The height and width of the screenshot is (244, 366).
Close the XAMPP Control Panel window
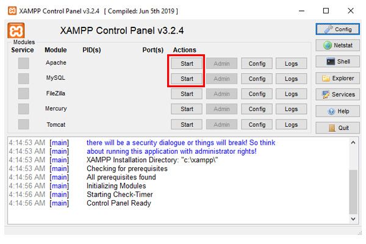tap(351, 11)
